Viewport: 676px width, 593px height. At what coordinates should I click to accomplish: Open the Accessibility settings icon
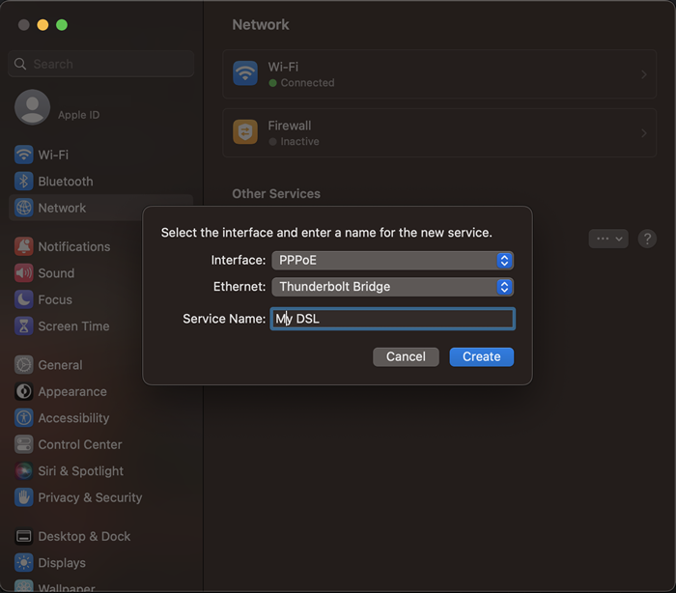[24, 418]
